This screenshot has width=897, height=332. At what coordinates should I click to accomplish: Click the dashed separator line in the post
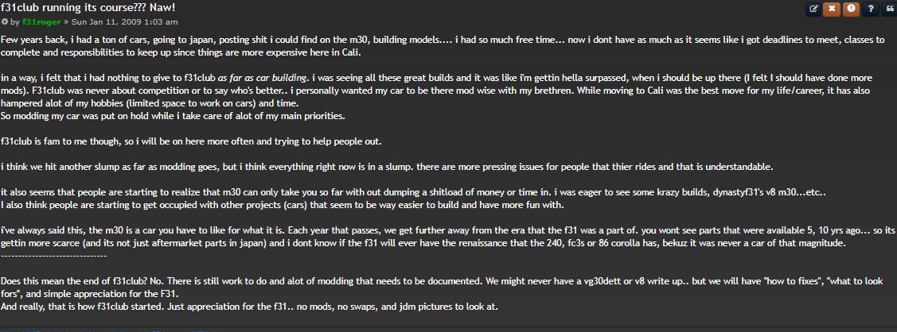point(54,256)
